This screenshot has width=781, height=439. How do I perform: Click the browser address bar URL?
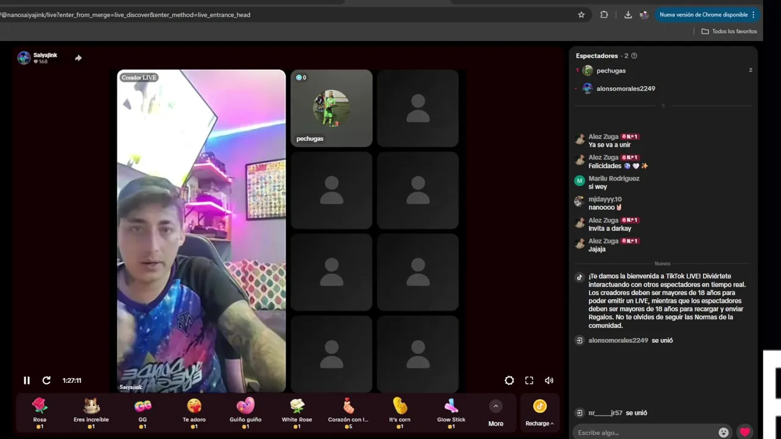click(125, 15)
